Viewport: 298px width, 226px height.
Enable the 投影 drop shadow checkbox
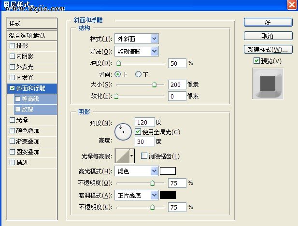click(13, 45)
